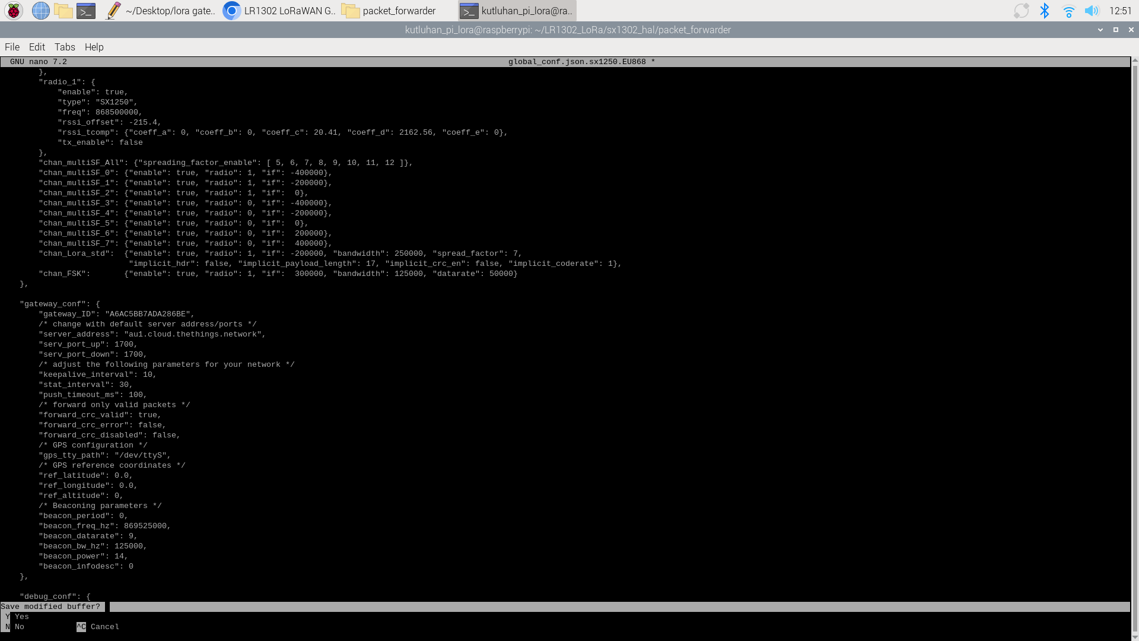1139x641 pixels.
Task: Click No in the save prompt
Action: tap(19, 627)
